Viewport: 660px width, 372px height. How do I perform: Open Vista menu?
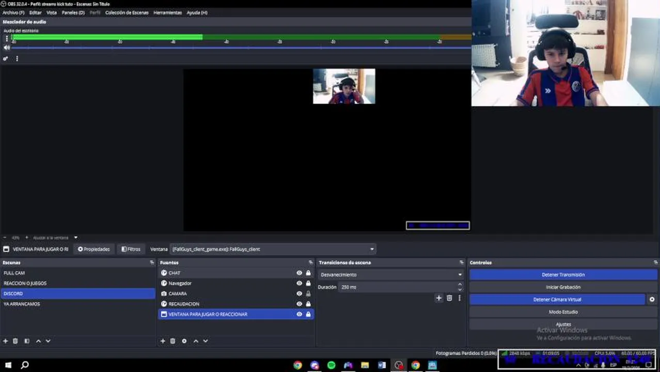pyautogui.click(x=52, y=12)
